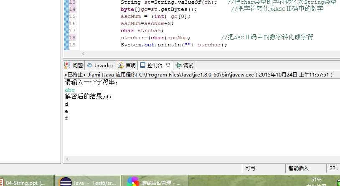Click the console text '解密后的结果为:'
340x186 pixels.
(x=89, y=97)
